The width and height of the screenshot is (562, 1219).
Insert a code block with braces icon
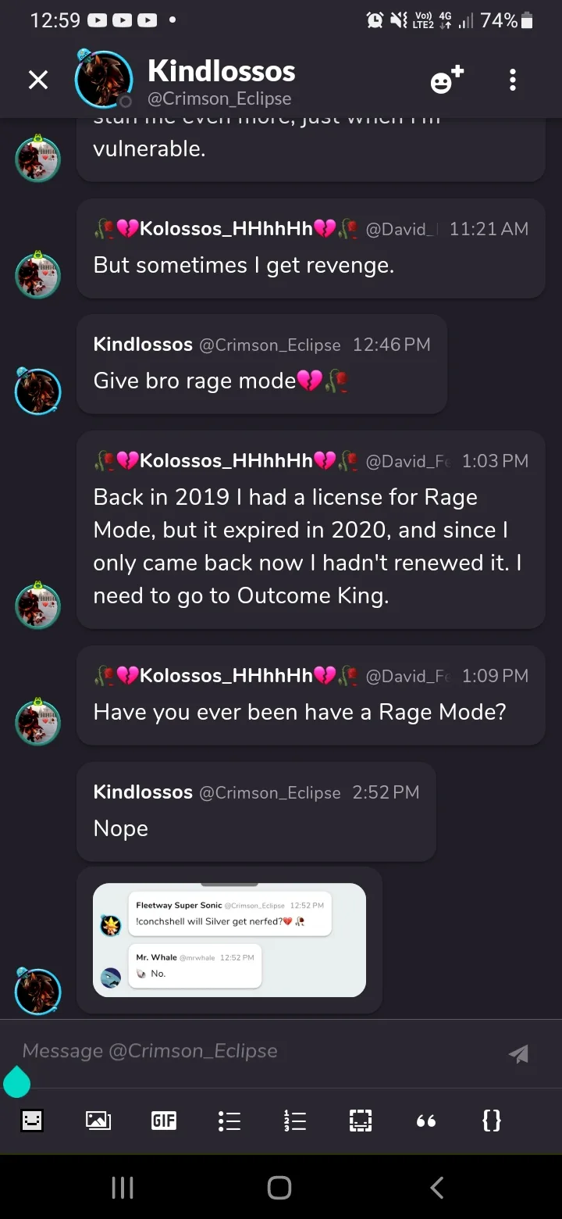492,1121
